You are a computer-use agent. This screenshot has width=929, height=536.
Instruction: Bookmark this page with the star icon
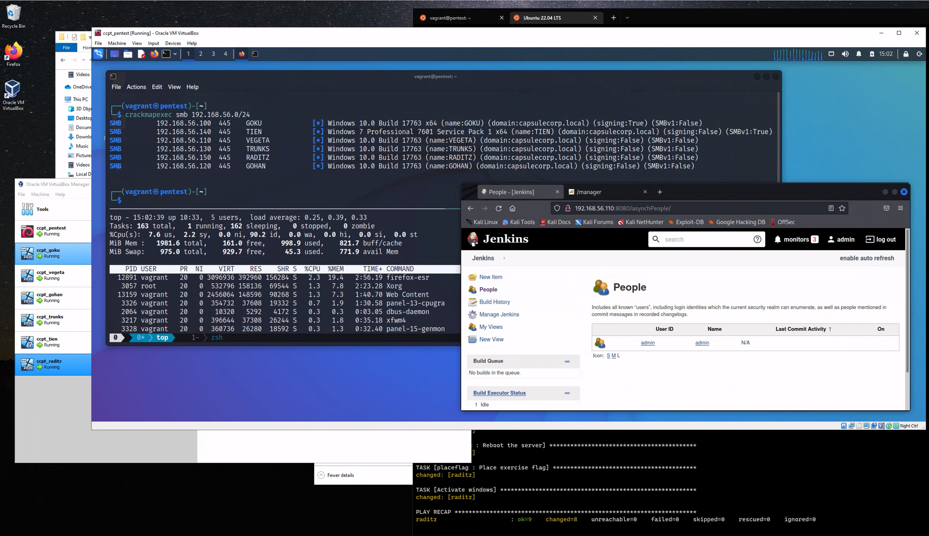(842, 208)
